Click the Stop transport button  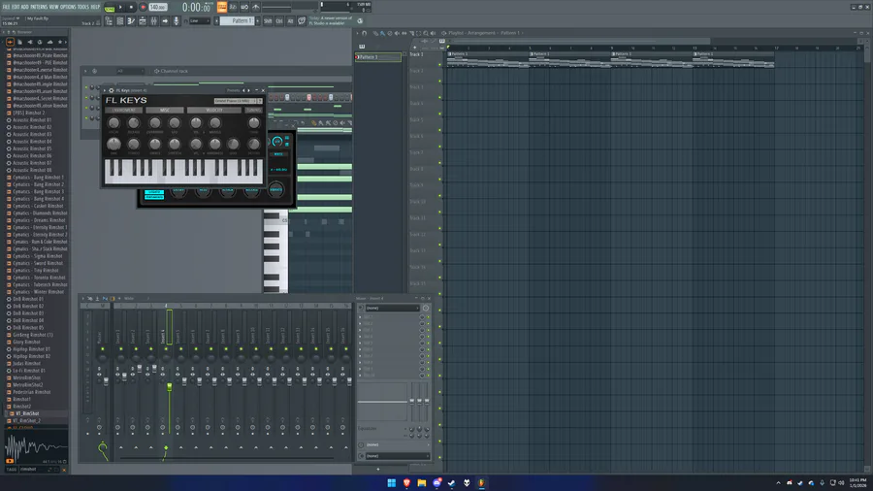click(131, 7)
